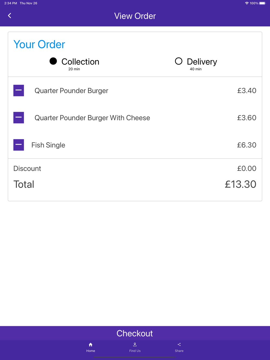Screen dimensions: 270x360
Task: Check the battery status icon
Action: tap(262, 3)
